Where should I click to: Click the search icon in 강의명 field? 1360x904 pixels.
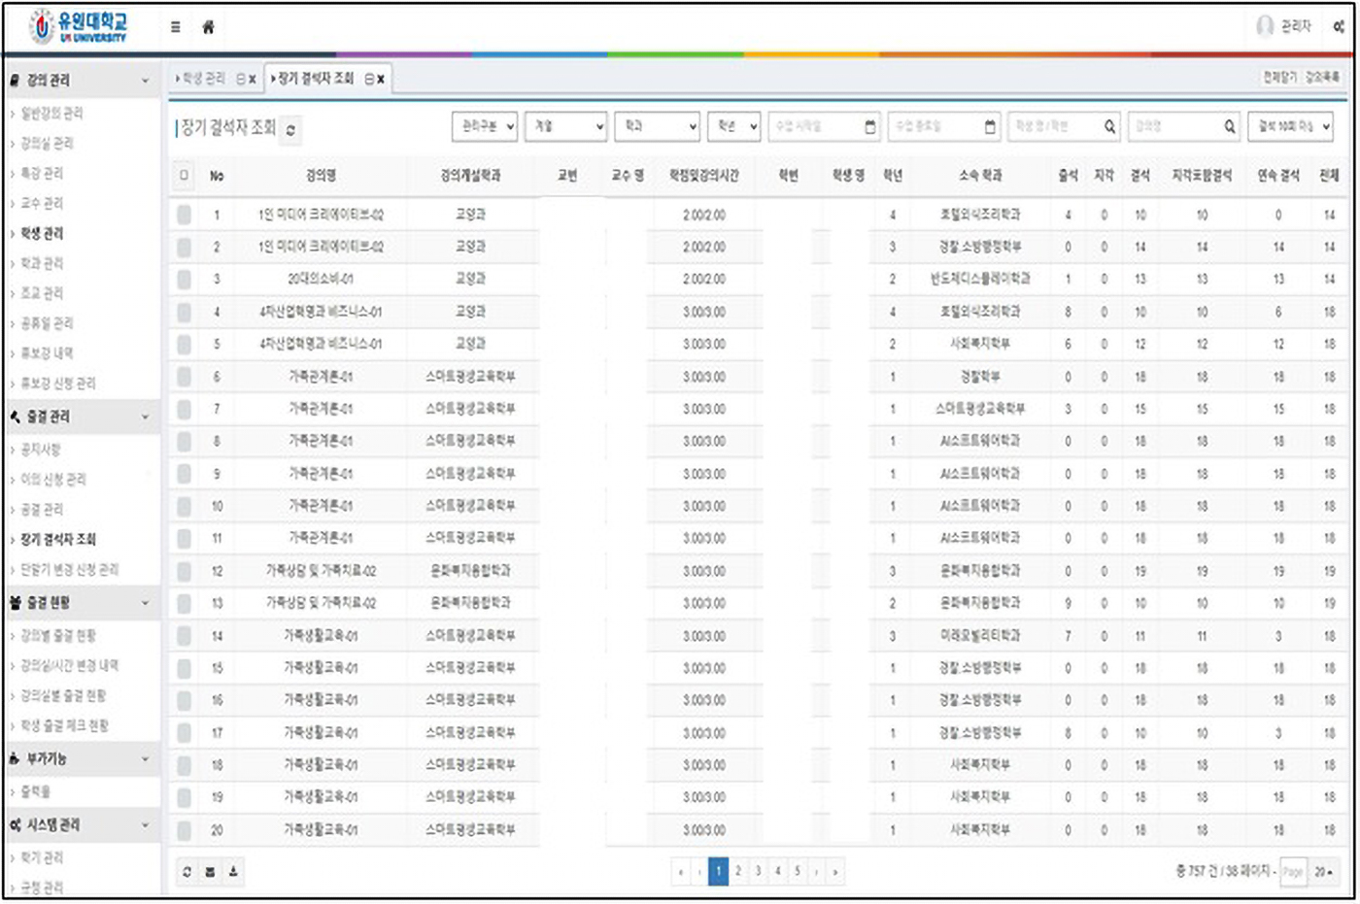click(x=1230, y=126)
